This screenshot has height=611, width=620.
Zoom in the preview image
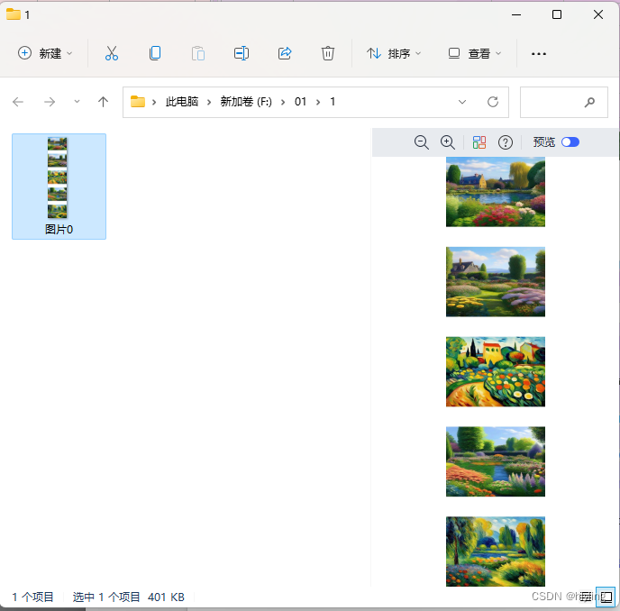click(448, 142)
